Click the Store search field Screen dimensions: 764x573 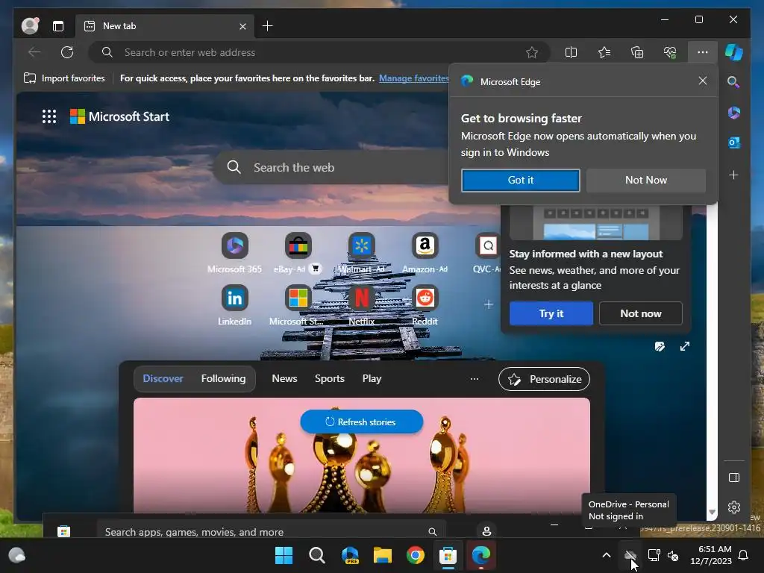(x=270, y=531)
